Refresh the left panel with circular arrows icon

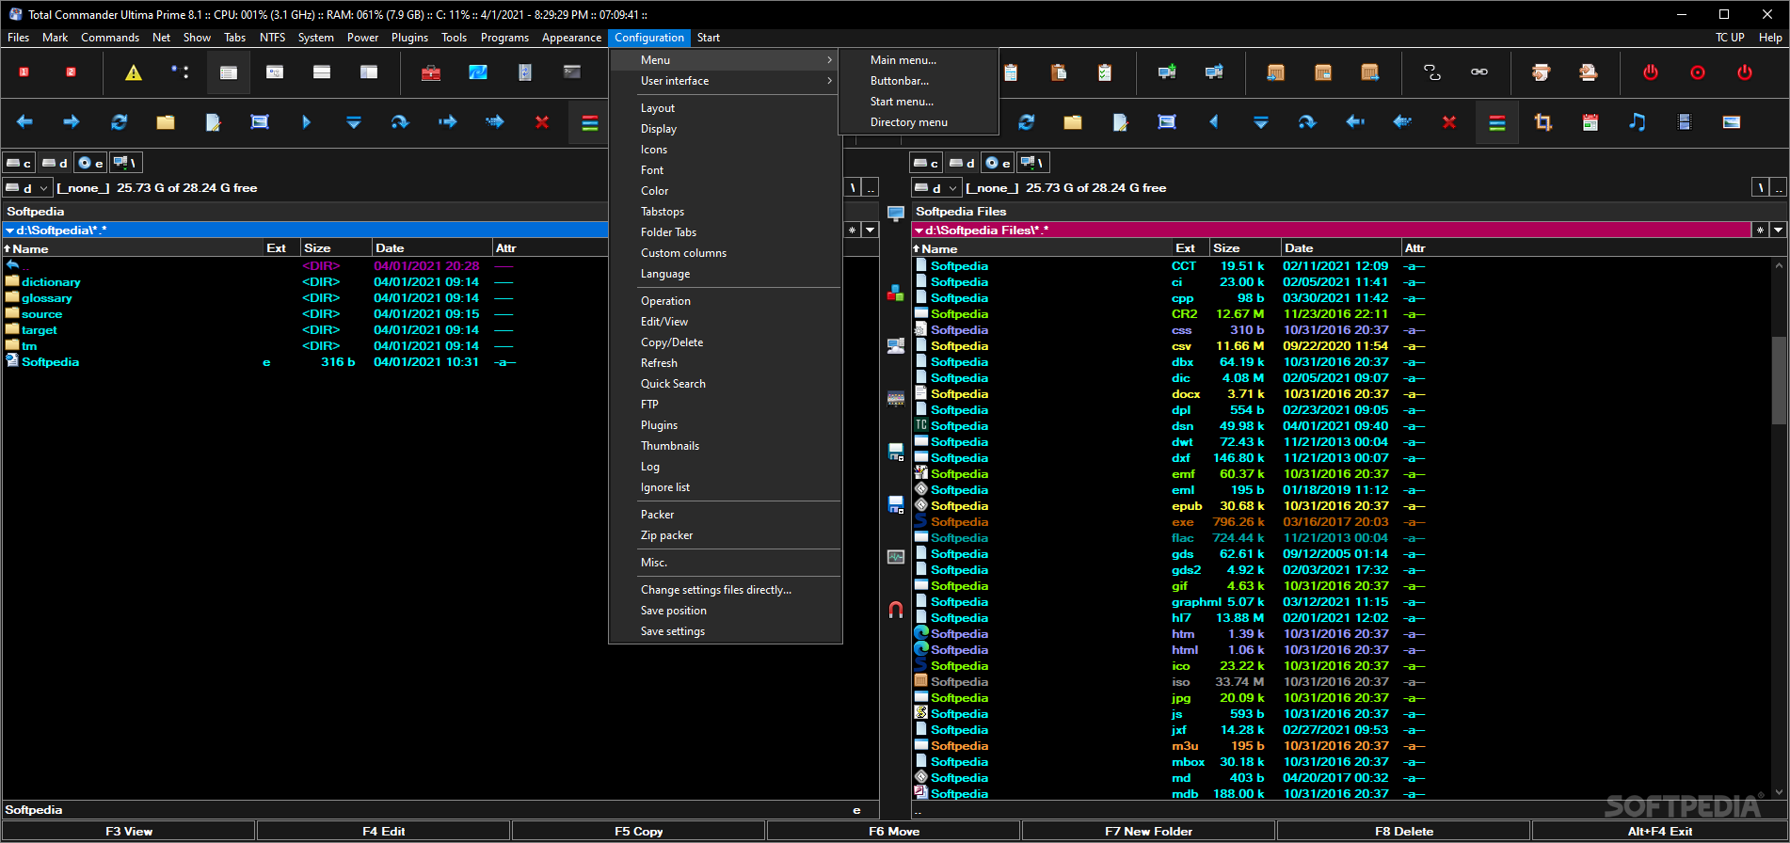(x=119, y=122)
